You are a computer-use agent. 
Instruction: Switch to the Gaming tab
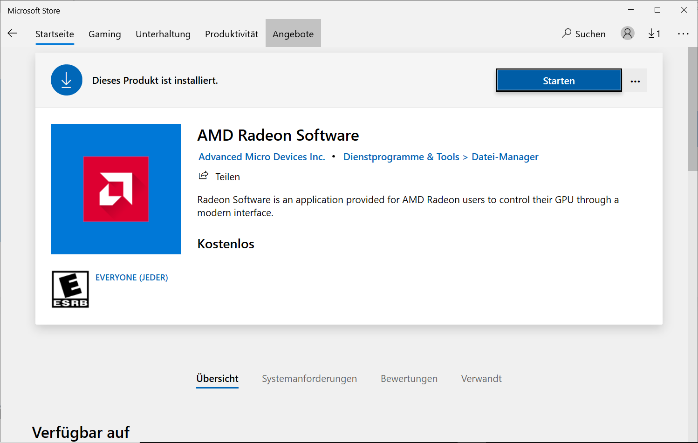click(x=105, y=34)
